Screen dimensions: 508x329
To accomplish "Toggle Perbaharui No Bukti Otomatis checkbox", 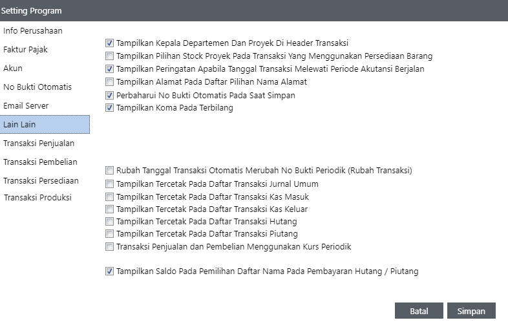I will [x=110, y=95].
